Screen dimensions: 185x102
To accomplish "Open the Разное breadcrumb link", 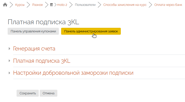I will (37, 5).
